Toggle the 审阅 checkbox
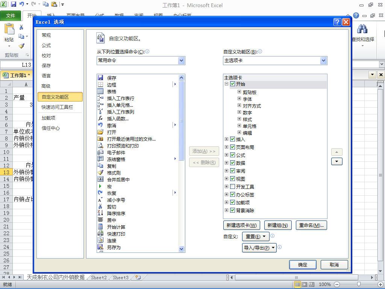385x289 pixels. pos(232,171)
